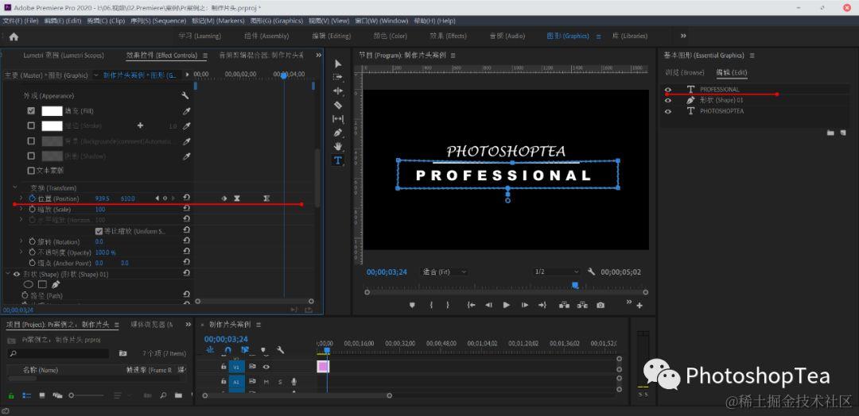The height and width of the screenshot is (416, 859).
Task: Hide the Shape 01 layer with its eye icon
Action: 668,101
